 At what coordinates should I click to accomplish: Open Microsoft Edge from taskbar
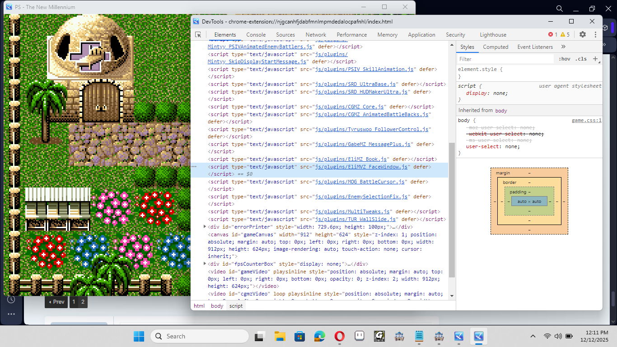coord(319,336)
